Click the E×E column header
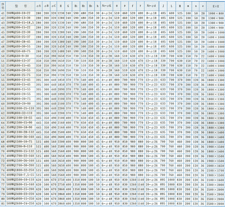Screen dimensions: 225x207 point(216,5)
